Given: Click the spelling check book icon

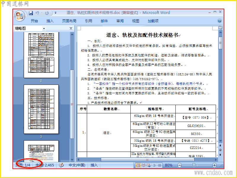Looking at the screenshot, I should 61,165.
